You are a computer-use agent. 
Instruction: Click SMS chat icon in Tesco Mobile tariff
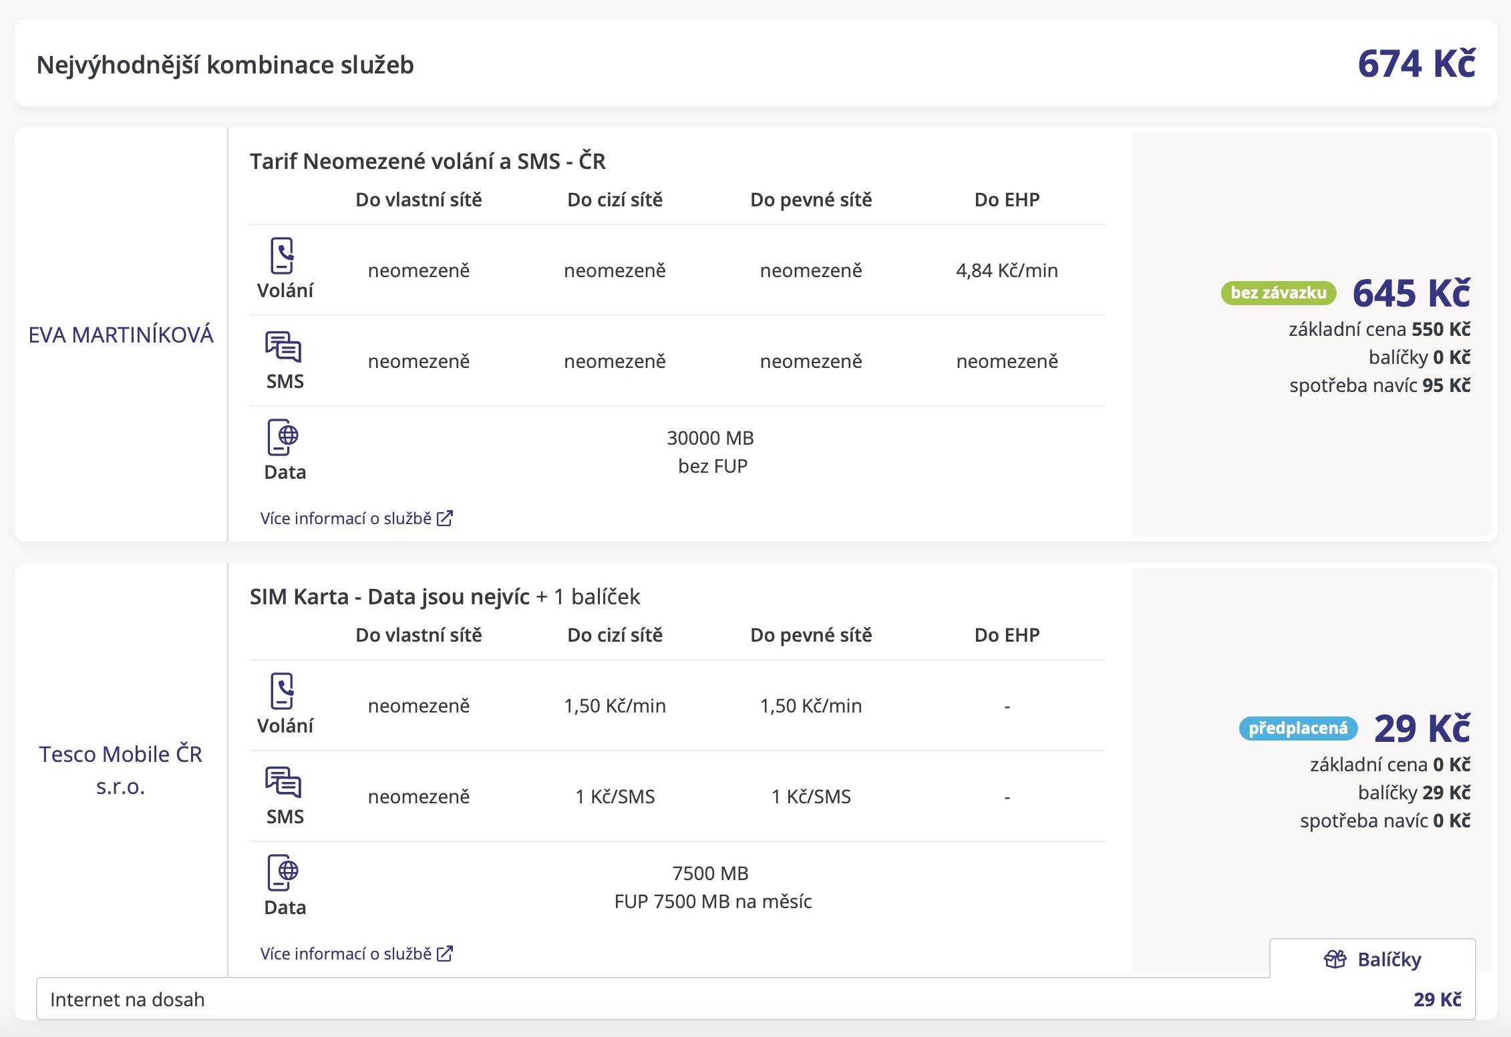click(283, 782)
